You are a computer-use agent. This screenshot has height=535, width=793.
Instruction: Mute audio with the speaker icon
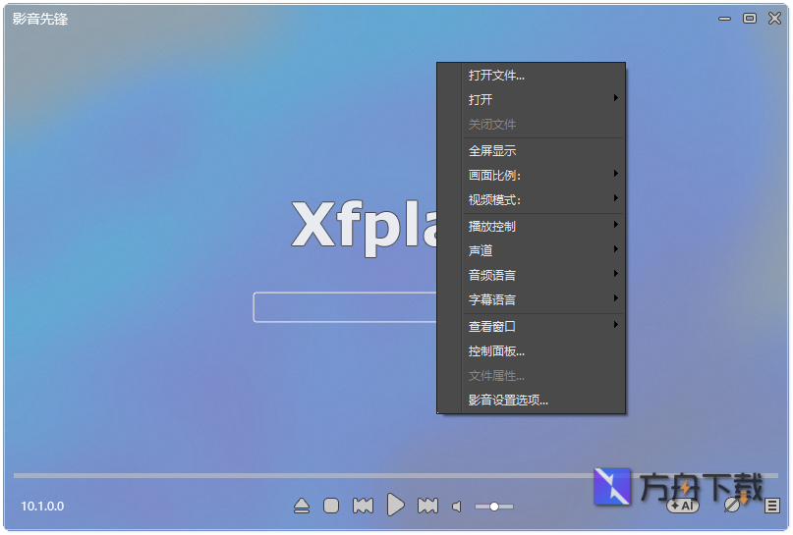click(457, 507)
